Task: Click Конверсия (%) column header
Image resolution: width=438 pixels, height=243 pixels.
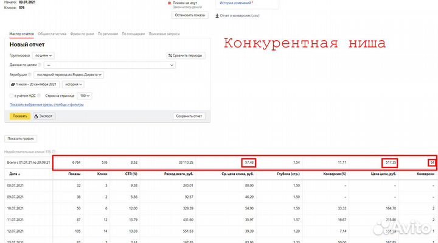Action: [335, 174]
